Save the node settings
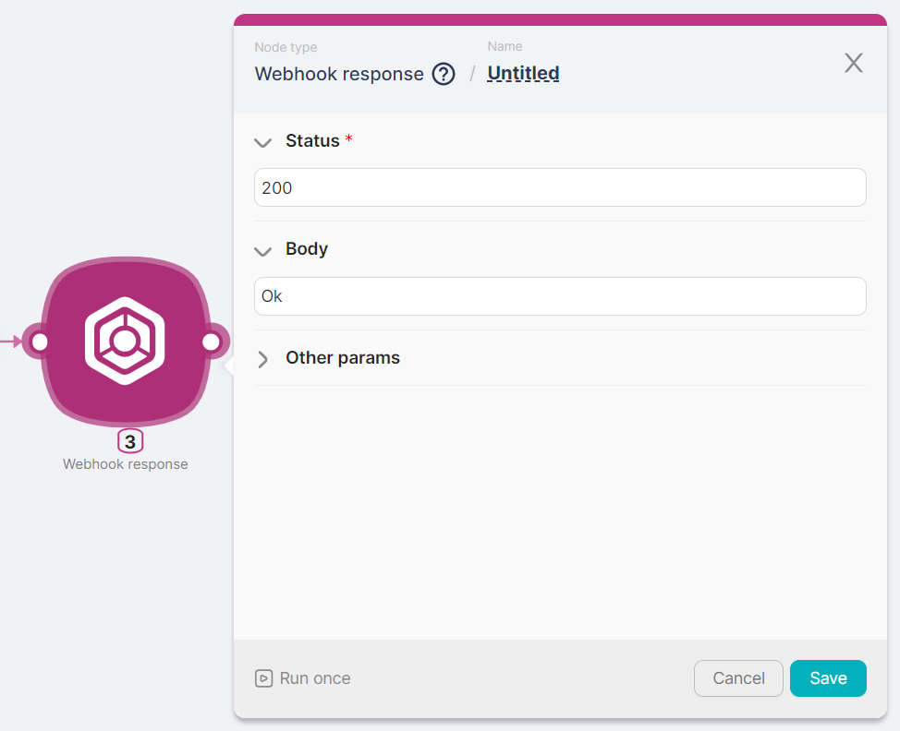900x731 pixels. click(827, 678)
